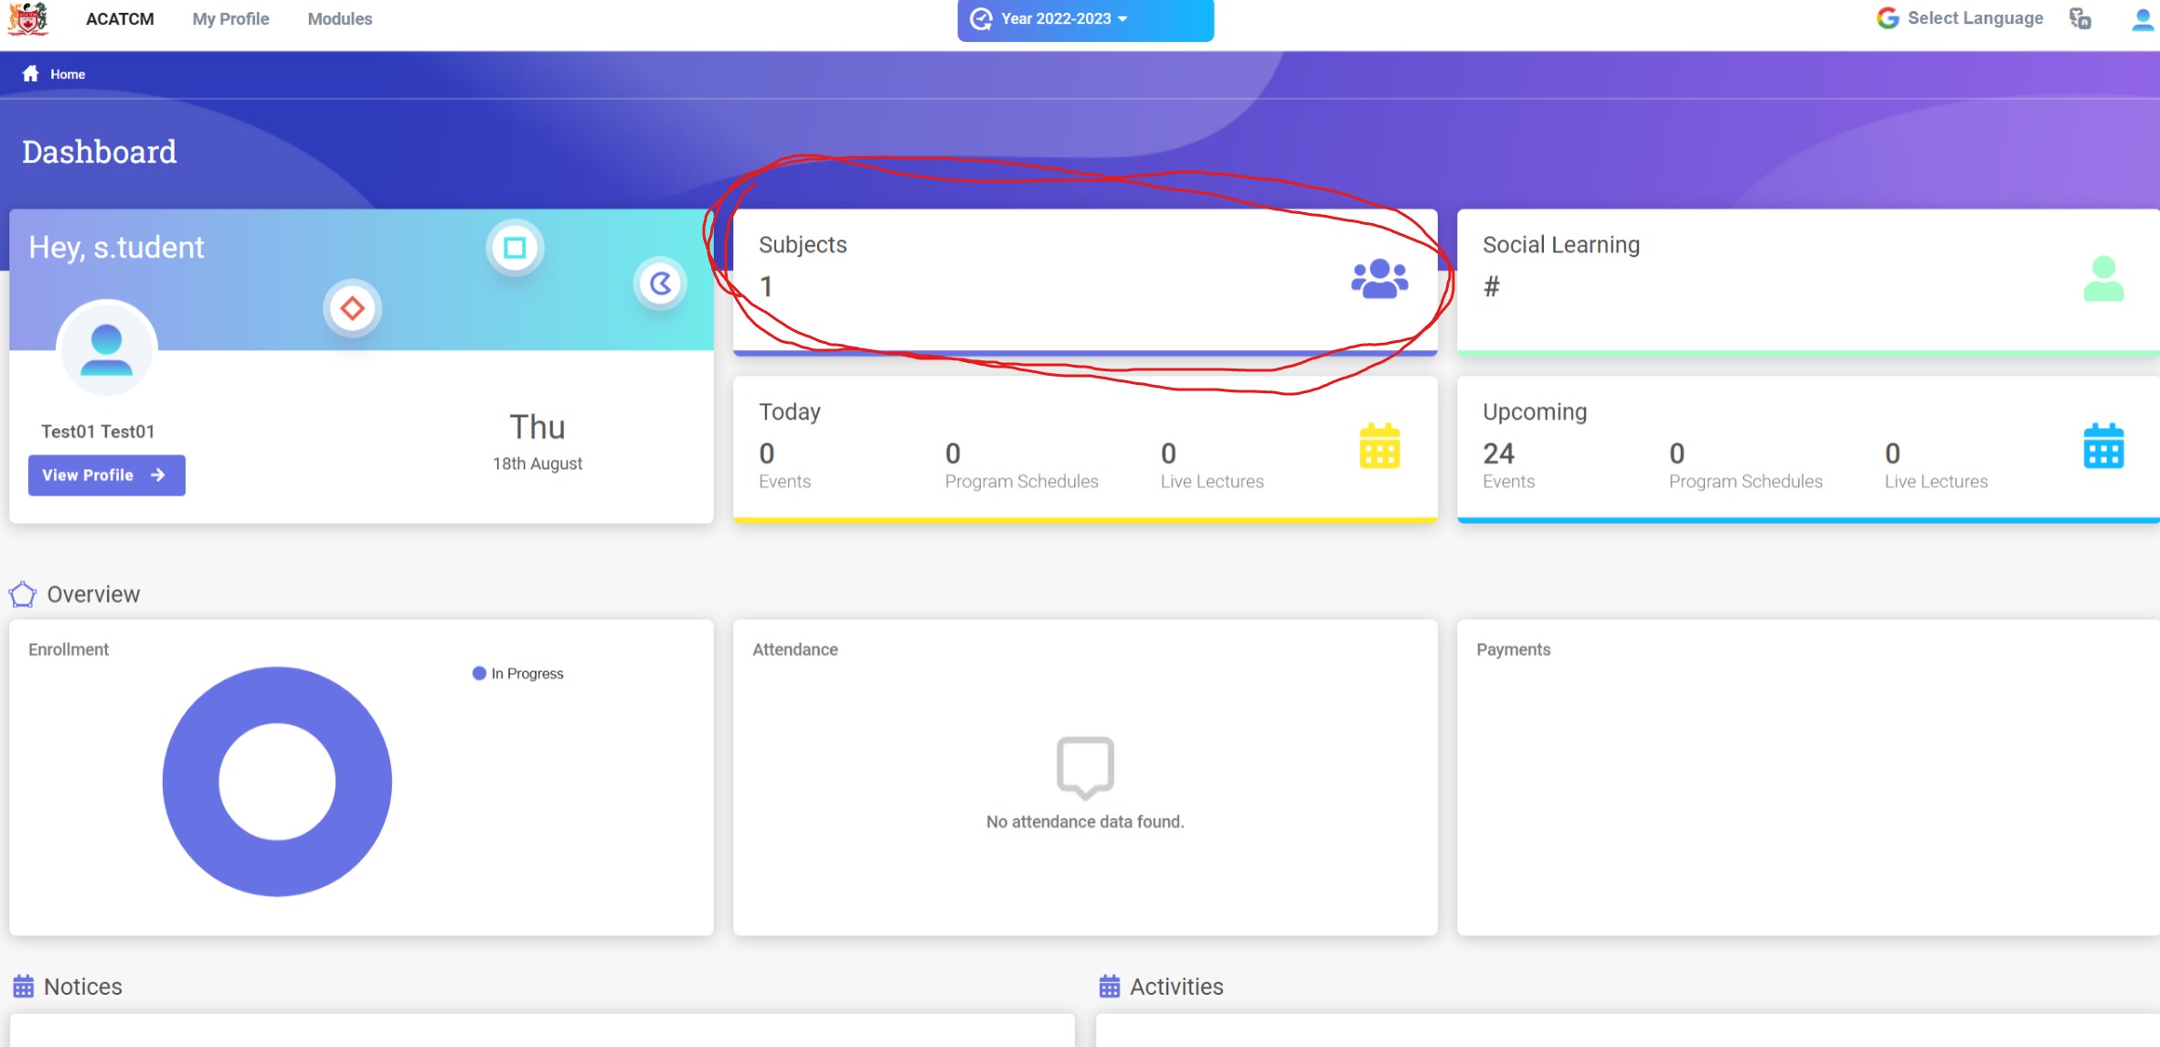This screenshot has width=2160, height=1047.
Task: Click the Test01 Test01 name
Action: pyautogui.click(x=98, y=432)
